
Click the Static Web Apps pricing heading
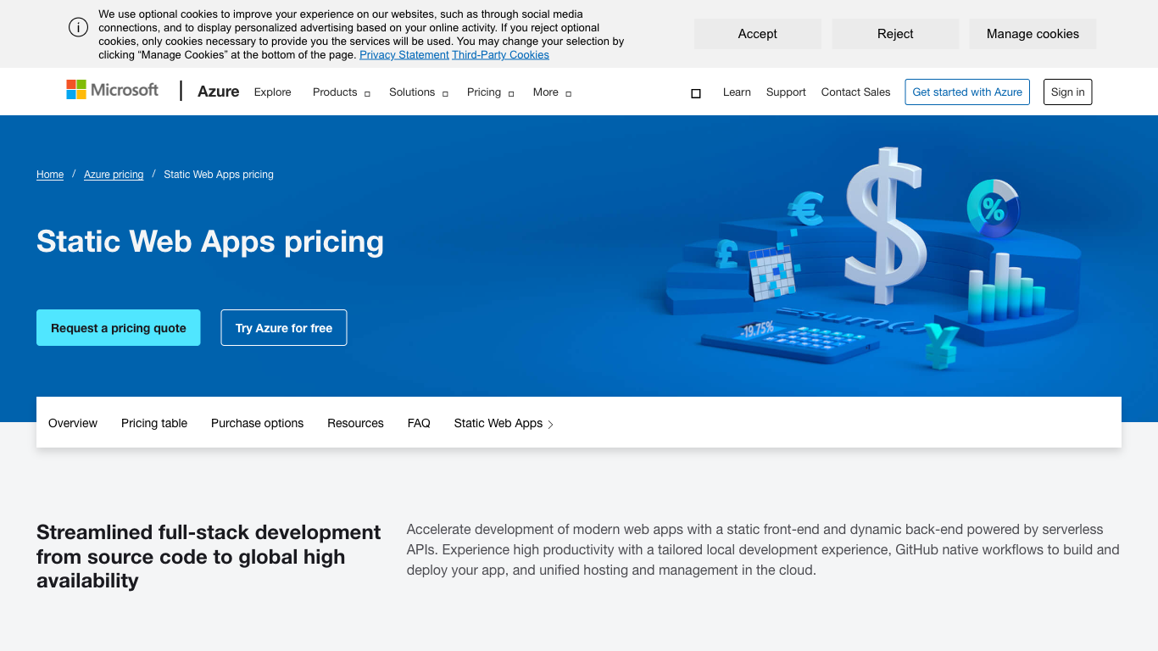click(210, 242)
